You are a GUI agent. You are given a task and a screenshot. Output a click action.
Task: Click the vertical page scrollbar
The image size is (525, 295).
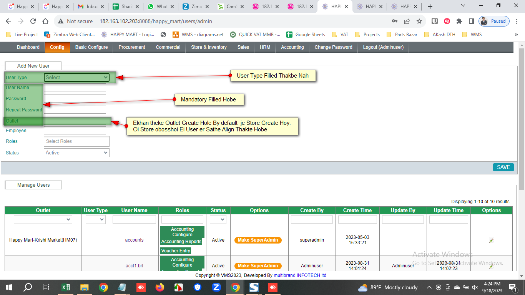tap(522, 119)
